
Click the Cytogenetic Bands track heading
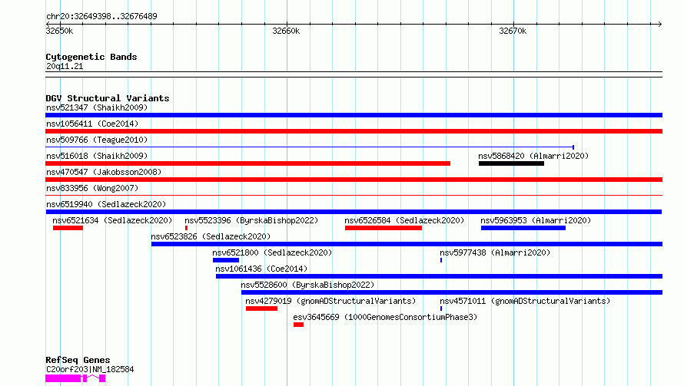[x=91, y=57]
